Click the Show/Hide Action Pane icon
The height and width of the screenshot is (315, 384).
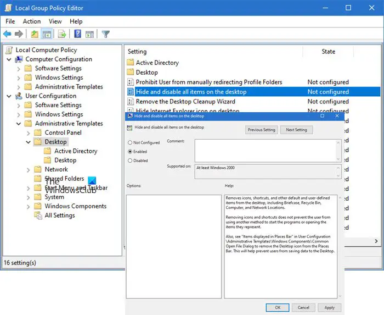pyautogui.click(x=89, y=34)
